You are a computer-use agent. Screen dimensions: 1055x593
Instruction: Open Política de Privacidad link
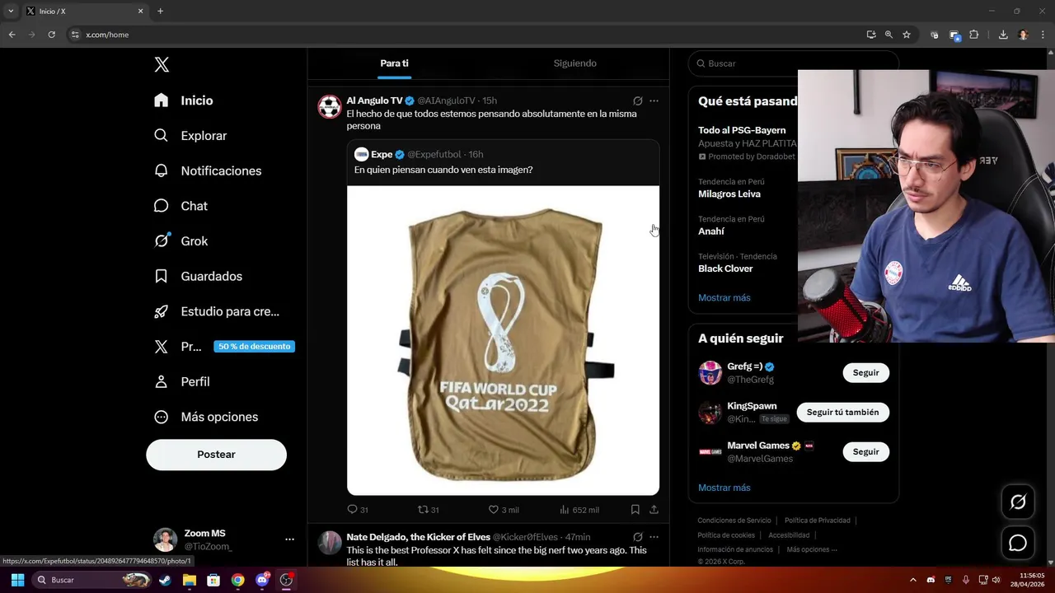(x=818, y=521)
